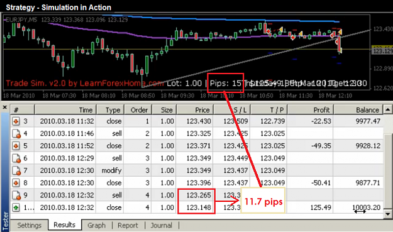The width and height of the screenshot is (393, 232).
Task: Click the modify order icon in row 7
Action: click(x=16, y=170)
